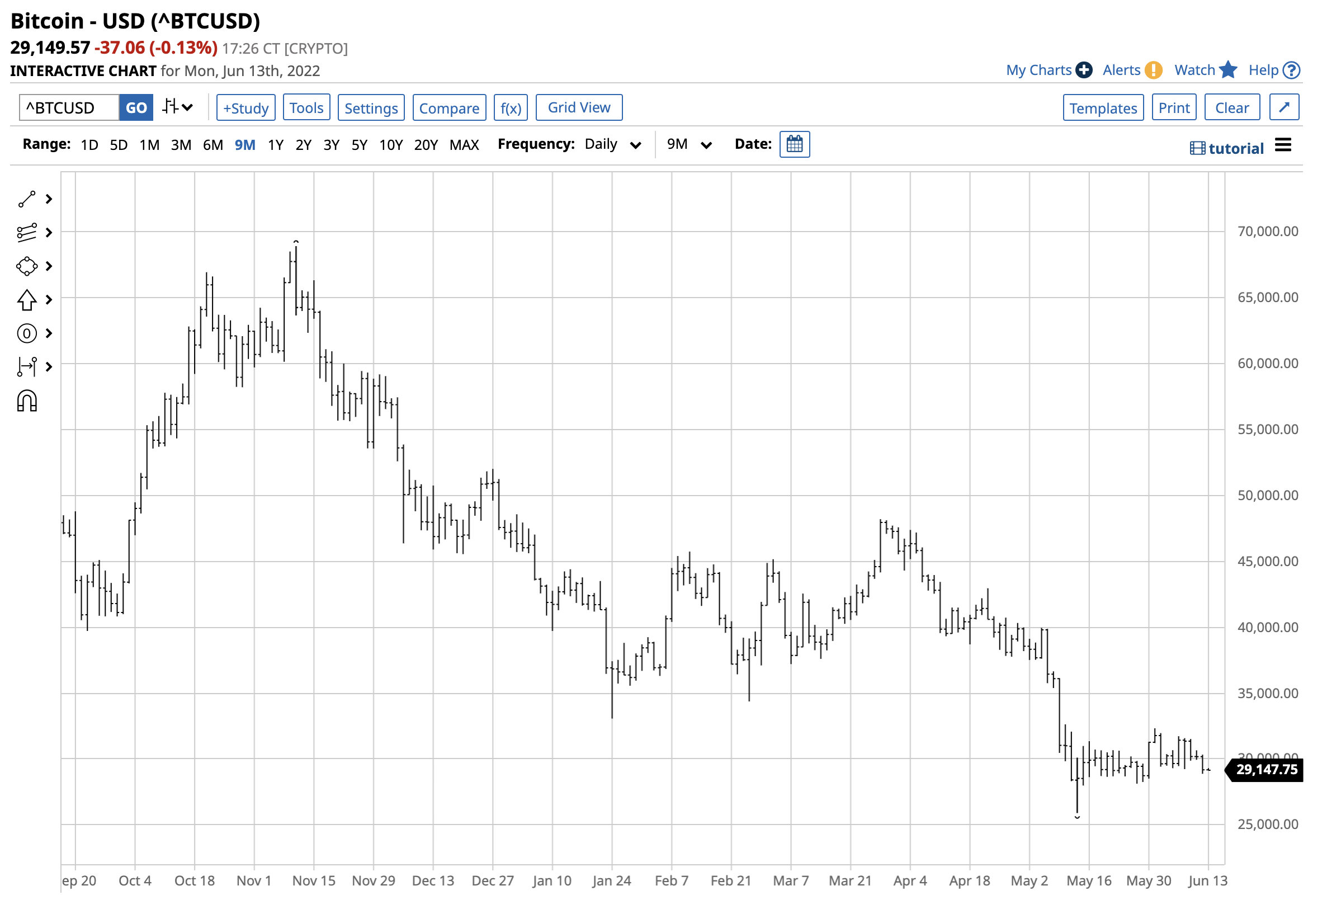This screenshot has height=914, width=1341.
Task: Select the circled-zero annotation tool
Action: 26,334
